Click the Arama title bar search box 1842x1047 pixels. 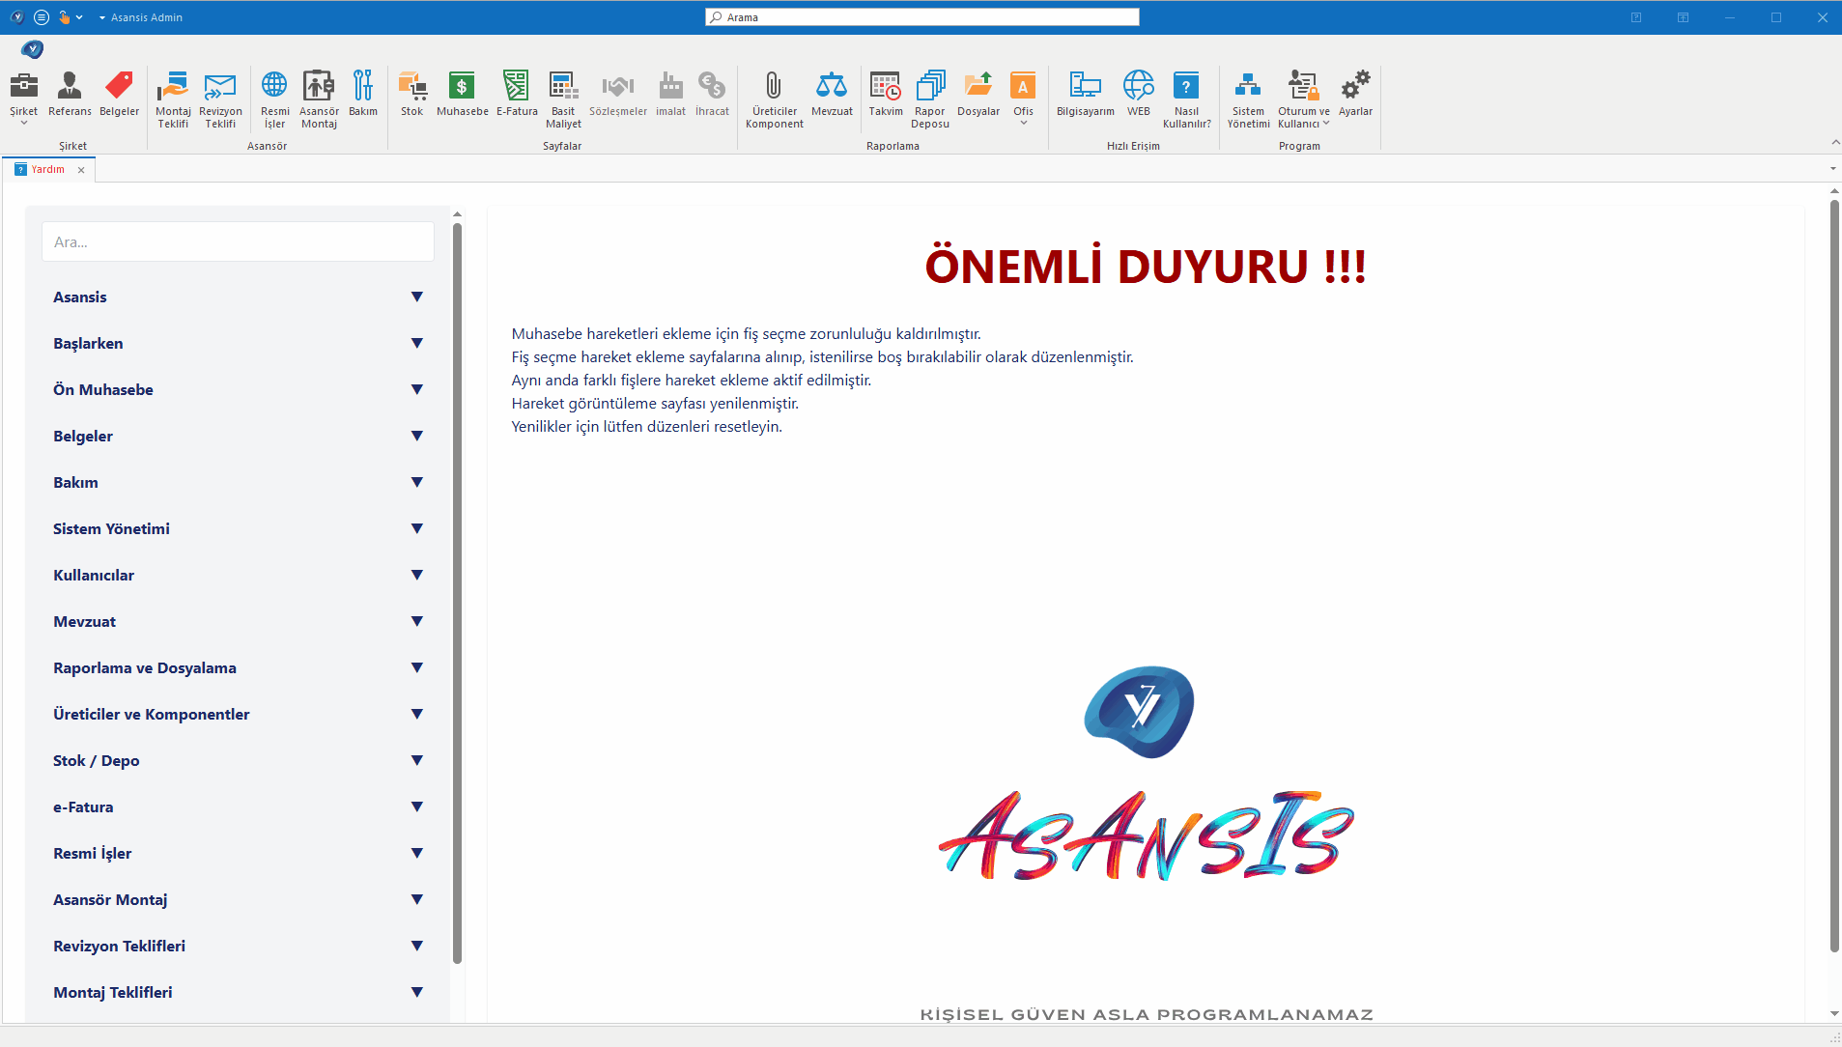click(x=922, y=17)
